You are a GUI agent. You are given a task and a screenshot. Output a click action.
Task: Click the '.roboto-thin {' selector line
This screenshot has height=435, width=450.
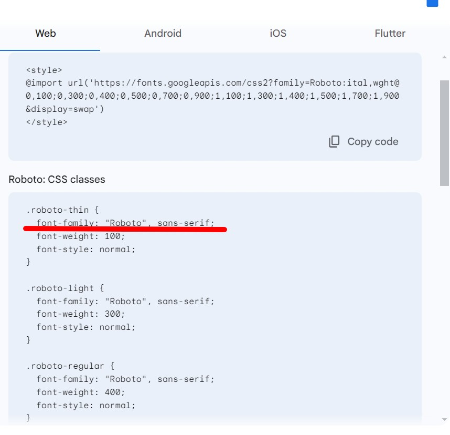pyautogui.click(x=62, y=210)
